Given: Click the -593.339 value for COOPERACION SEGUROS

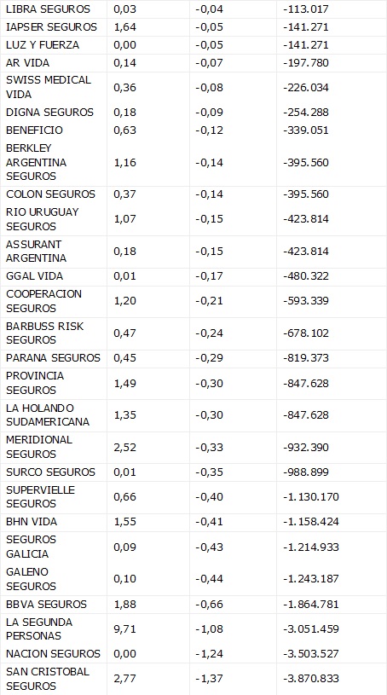Looking at the screenshot, I should pos(306,301).
